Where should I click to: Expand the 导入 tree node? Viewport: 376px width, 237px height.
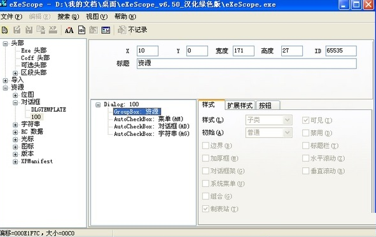5,81
